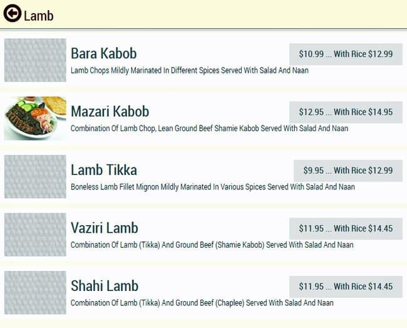The width and height of the screenshot is (407, 328).
Task: Click the back arrow icon
Action: point(12,14)
